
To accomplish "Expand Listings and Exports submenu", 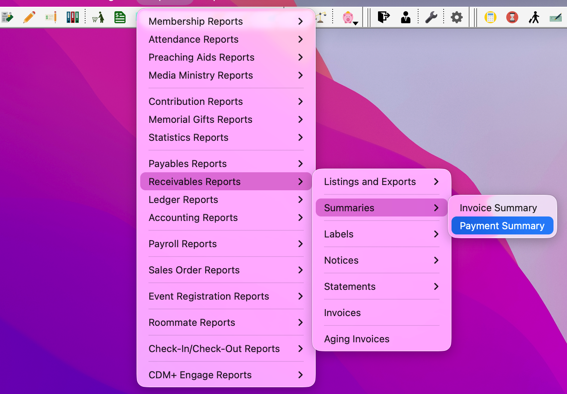I will (x=382, y=182).
